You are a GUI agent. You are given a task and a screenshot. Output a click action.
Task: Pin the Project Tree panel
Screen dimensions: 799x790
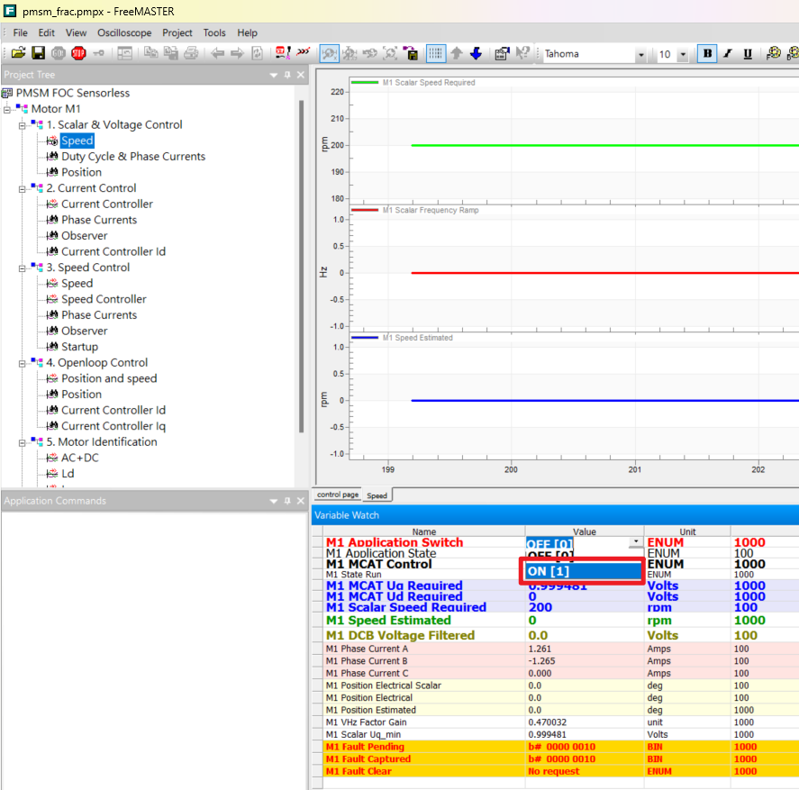[x=287, y=75]
